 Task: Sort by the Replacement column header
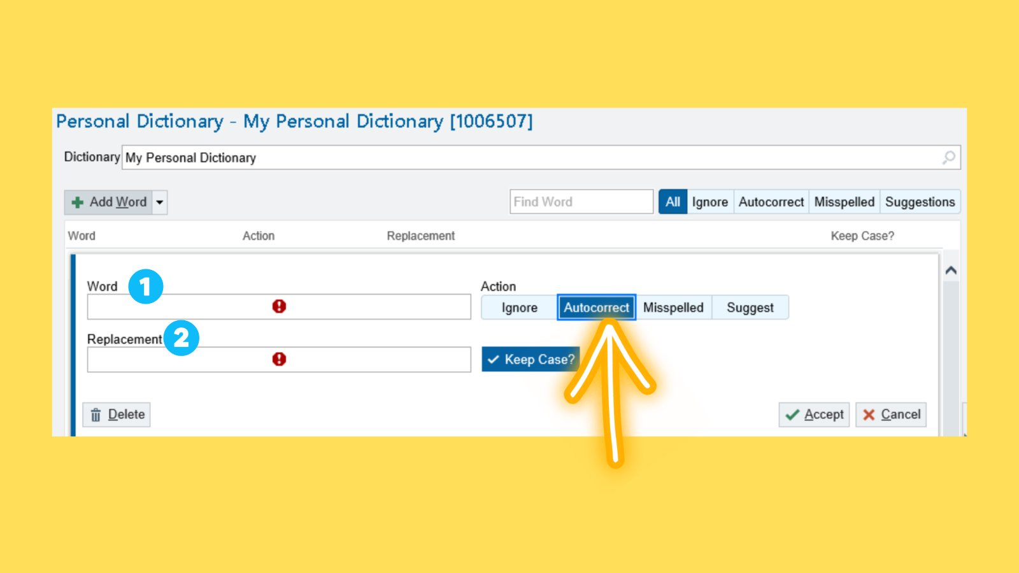tap(421, 236)
